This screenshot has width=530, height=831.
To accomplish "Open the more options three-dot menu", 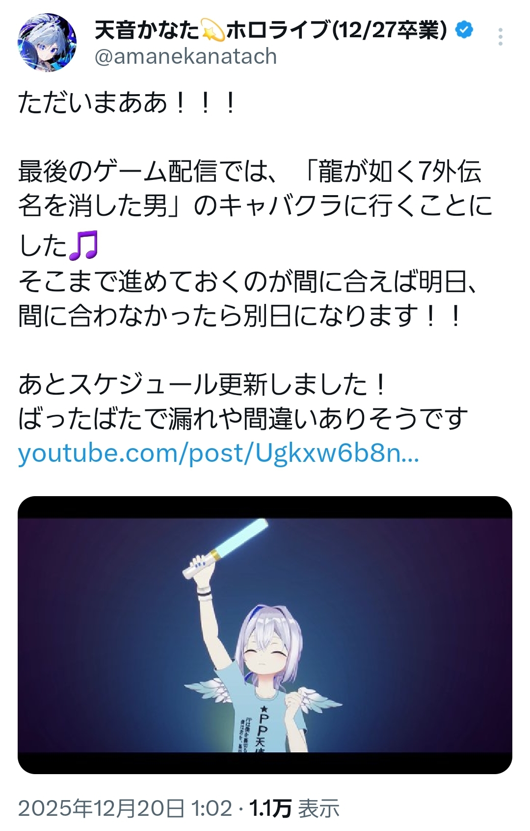I will point(500,37).
